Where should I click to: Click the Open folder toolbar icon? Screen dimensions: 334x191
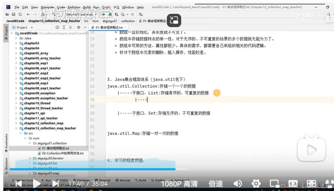[7, 14]
